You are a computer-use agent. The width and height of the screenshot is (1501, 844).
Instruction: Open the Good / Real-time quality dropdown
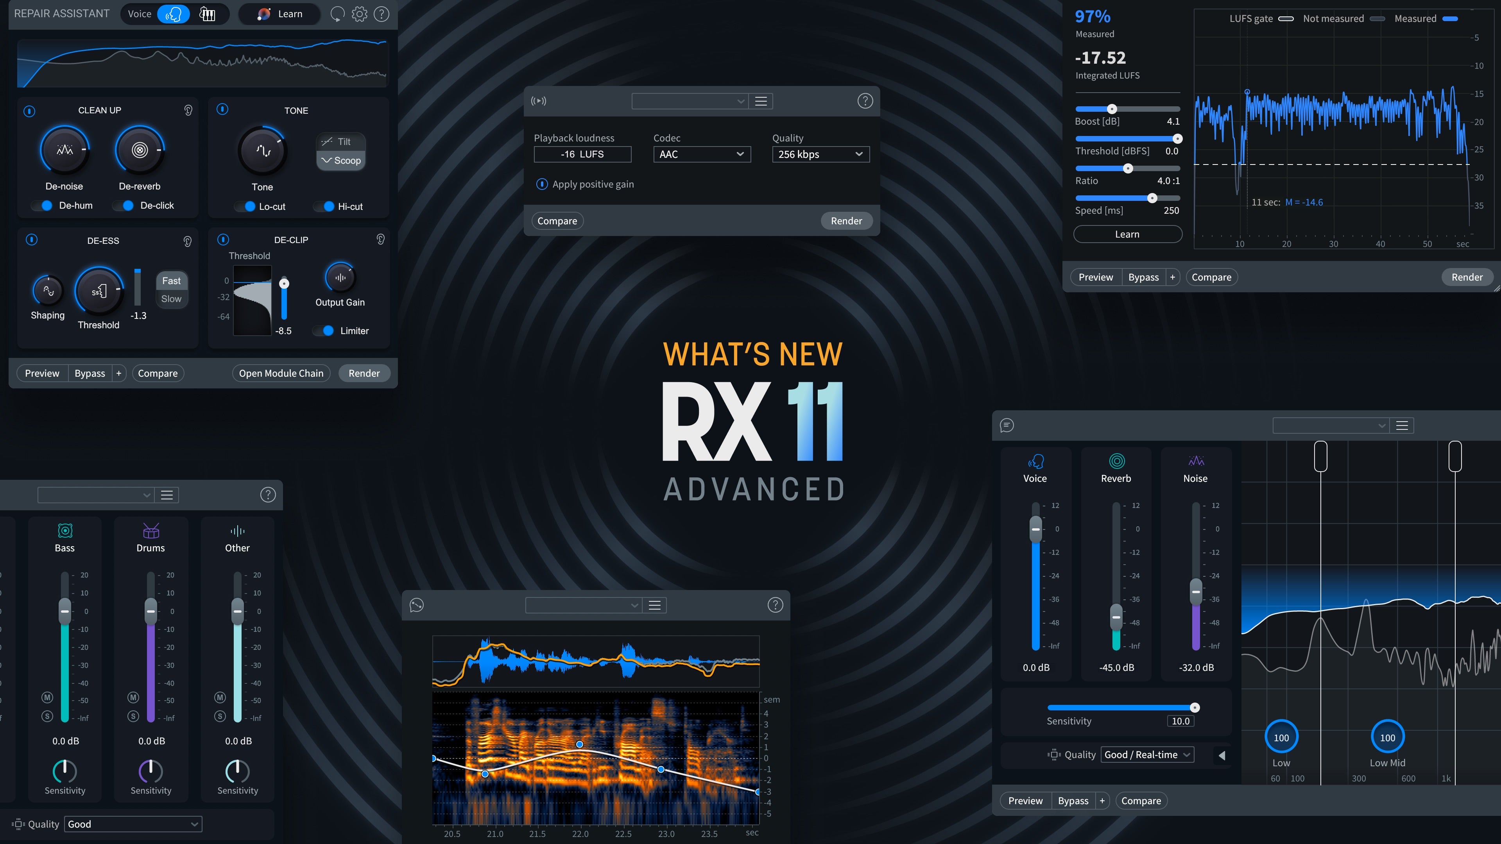pos(1147,754)
